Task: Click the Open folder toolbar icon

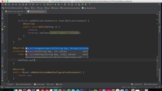Action: click(x=3, y=5)
